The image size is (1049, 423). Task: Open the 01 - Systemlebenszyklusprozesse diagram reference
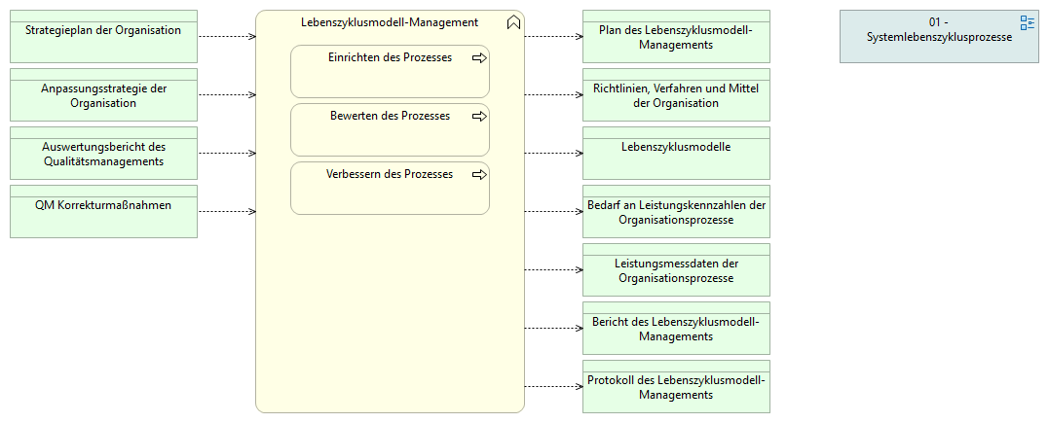939,36
